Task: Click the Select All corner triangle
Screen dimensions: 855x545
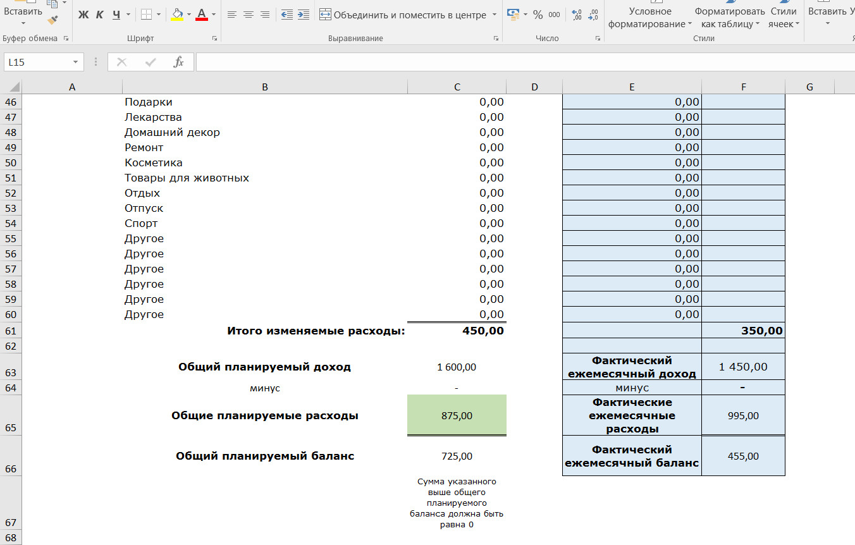Action: click(x=14, y=87)
